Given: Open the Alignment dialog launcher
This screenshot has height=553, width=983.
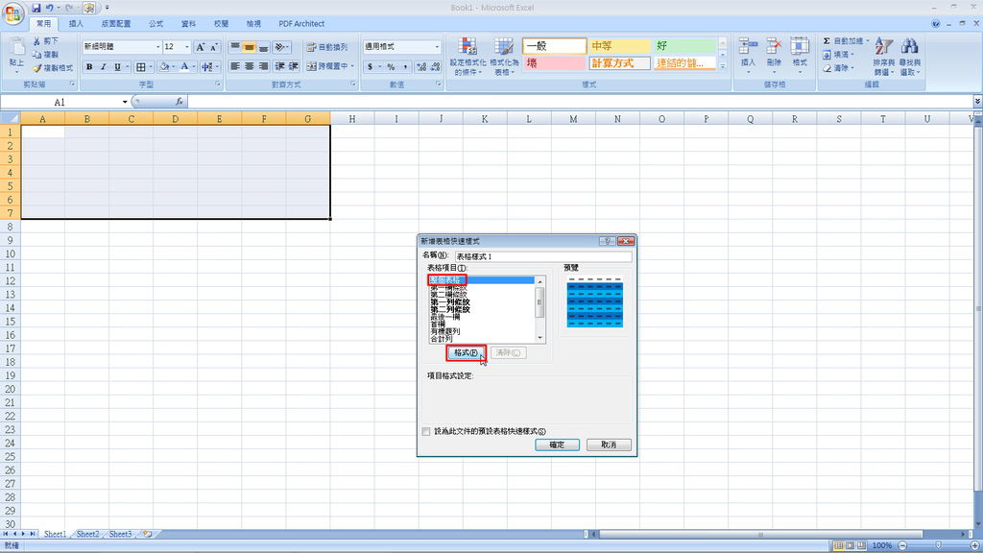Looking at the screenshot, I should pos(352,84).
